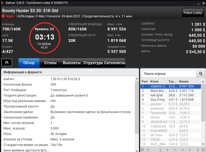
Task: Return to the Poker Lobby
Action: pyautogui.click(x=193, y=13)
